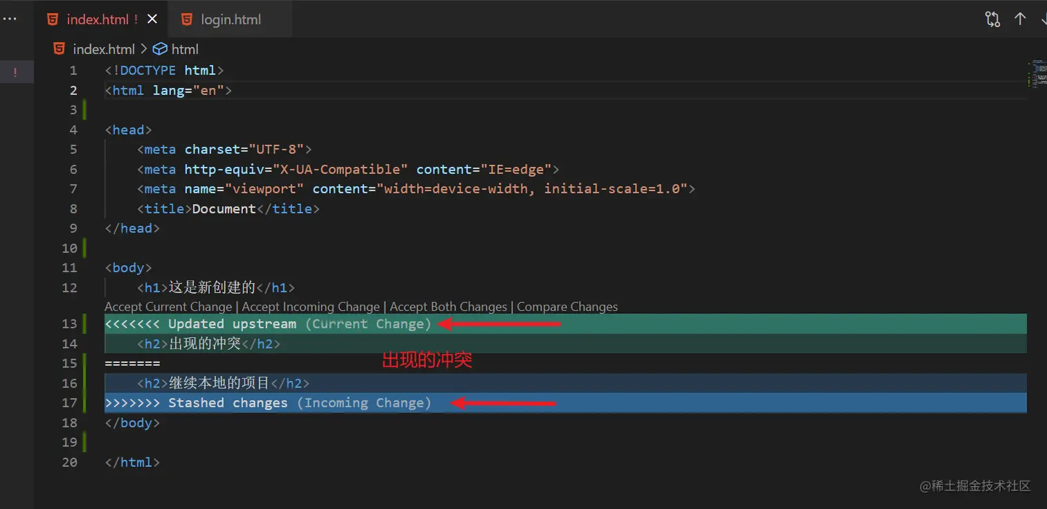Click the opening '<head>' tag line

128,130
